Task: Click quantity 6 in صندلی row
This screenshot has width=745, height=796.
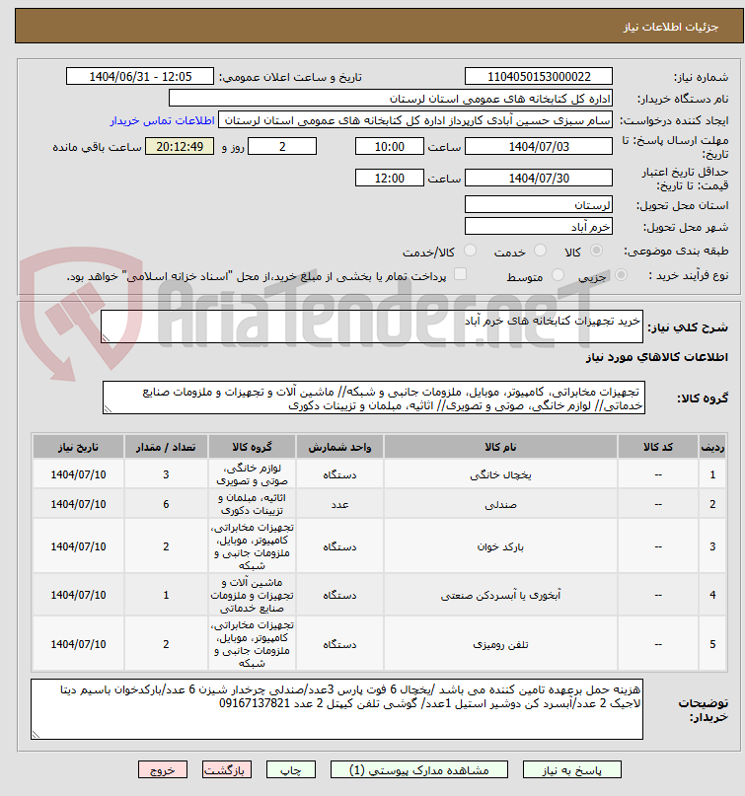Action: [166, 504]
